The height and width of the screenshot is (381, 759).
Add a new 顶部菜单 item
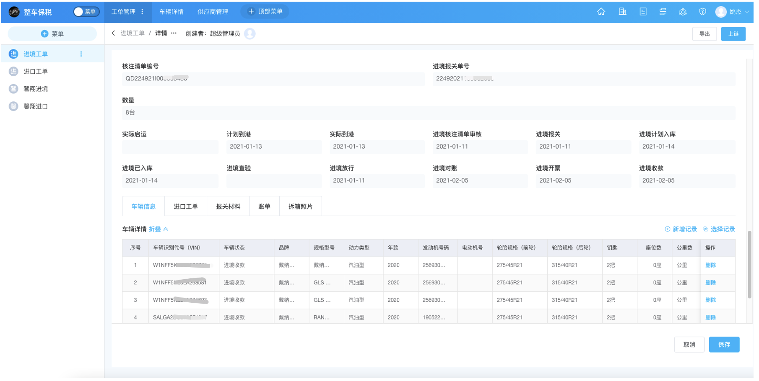click(265, 11)
